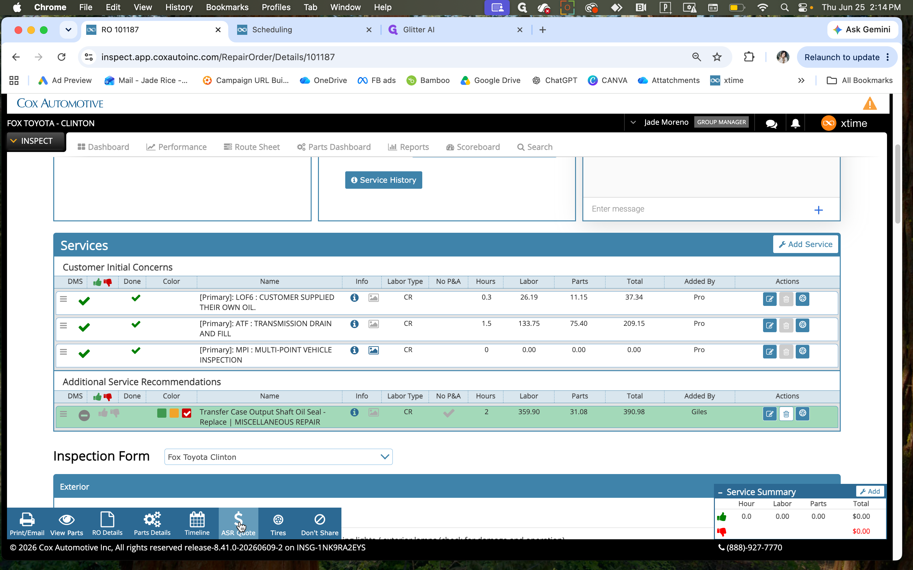The image size is (913, 570).
Task: Open Inspection Form dropdown Fox Toyota Clinton
Action: tap(278, 457)
